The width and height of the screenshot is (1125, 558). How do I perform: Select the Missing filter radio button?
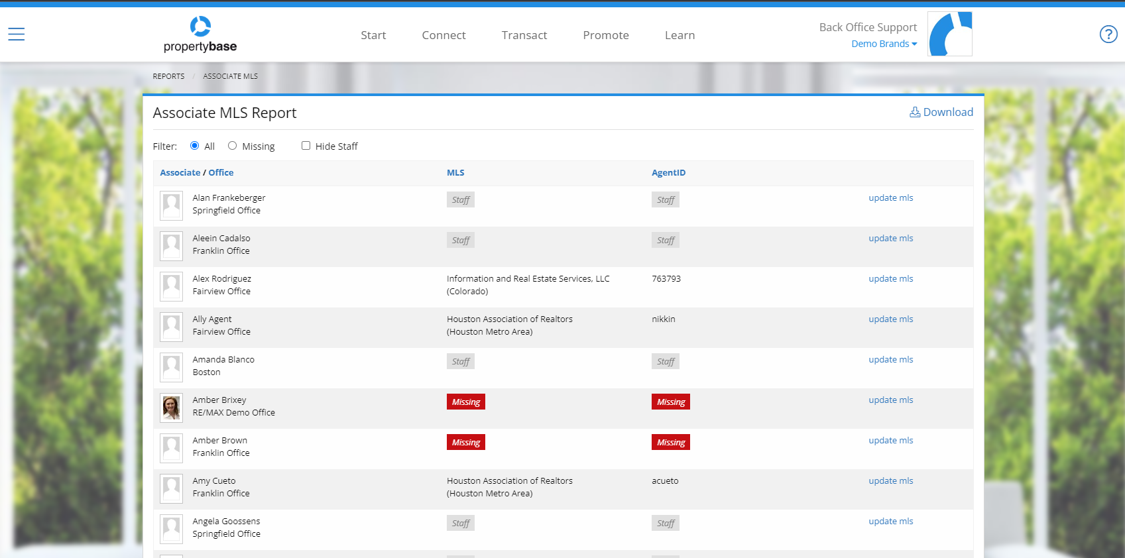point(233,146)
